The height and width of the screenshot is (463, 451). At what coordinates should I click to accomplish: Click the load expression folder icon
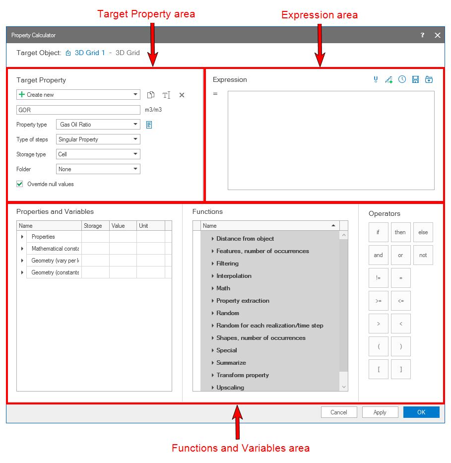(x=429, y=79)
